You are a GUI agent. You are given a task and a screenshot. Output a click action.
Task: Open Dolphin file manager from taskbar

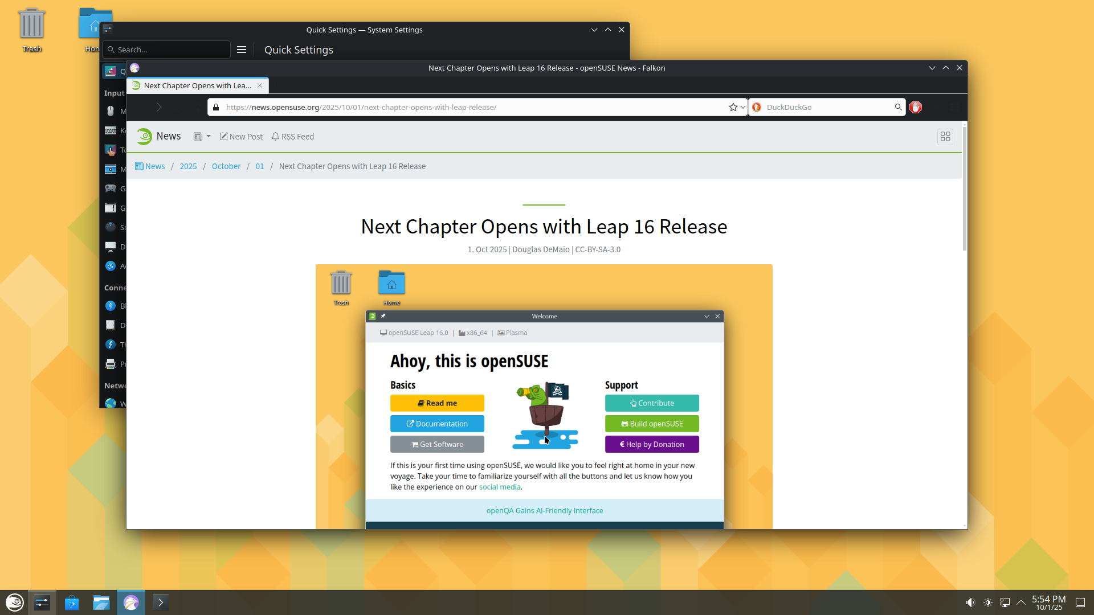(x=101, y=602)
